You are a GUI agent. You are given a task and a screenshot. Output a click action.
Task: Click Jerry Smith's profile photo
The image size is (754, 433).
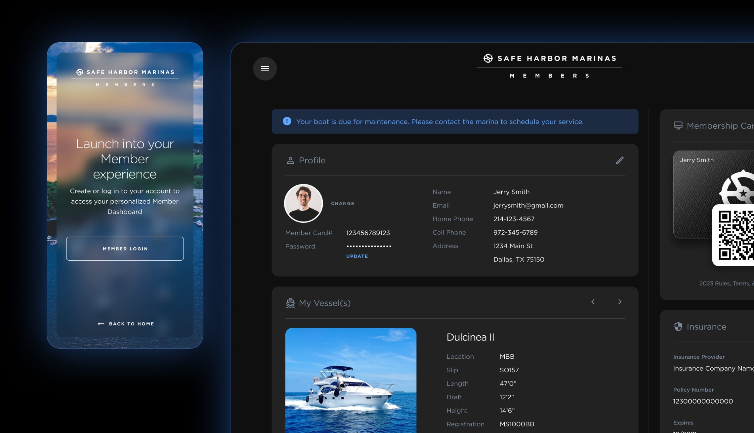click(303, 203)
